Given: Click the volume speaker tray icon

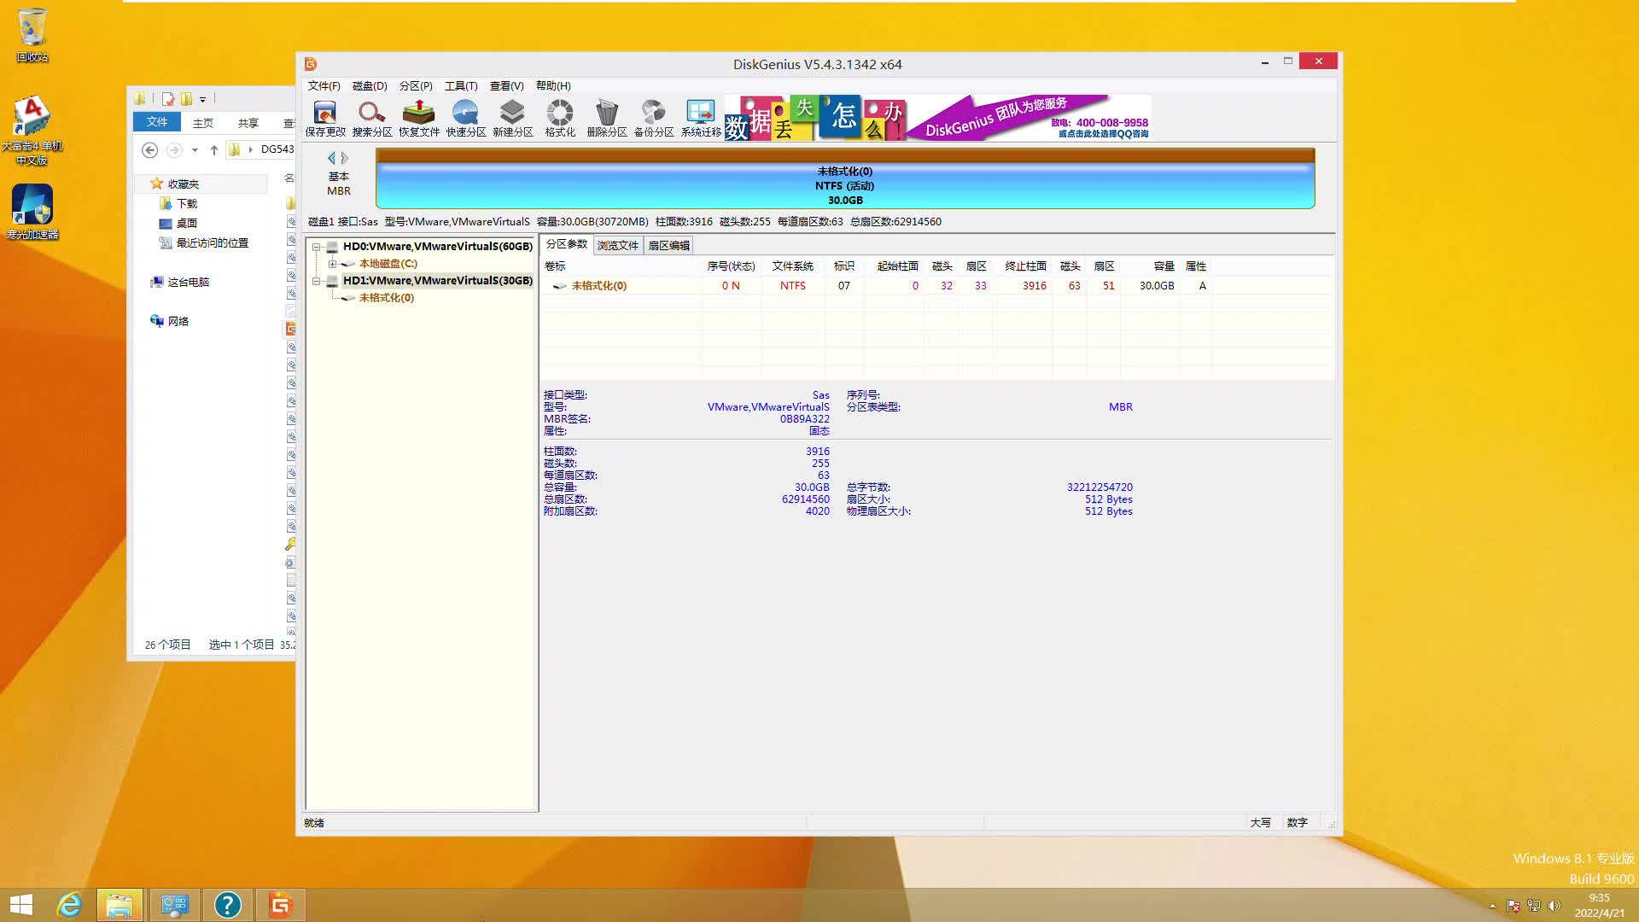Looking at the screenshot, I should pyautogui.click(x=1554, y=906).
